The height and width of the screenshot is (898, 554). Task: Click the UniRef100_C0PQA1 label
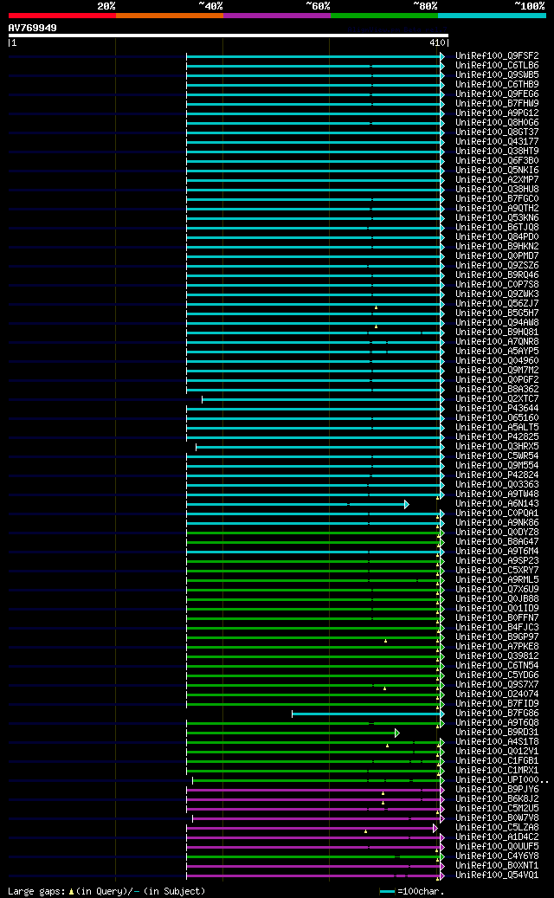497,514
